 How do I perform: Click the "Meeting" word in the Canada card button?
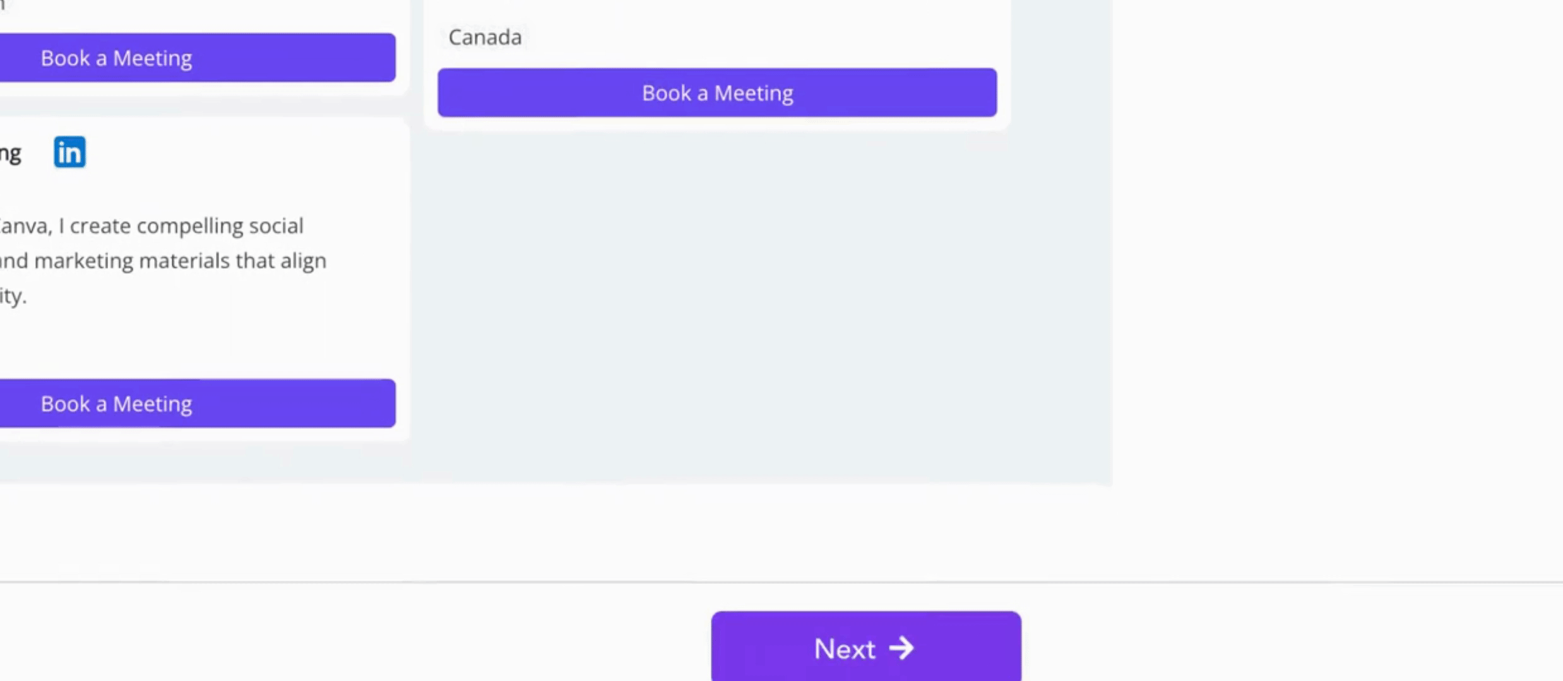pos(754,93)
